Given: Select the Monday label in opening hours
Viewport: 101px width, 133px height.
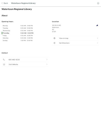Looking at the screenshot, I should coord(5,26).
